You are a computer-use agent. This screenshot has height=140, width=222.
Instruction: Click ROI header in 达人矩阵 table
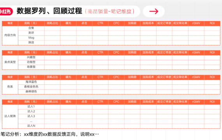tap(212, 101)
